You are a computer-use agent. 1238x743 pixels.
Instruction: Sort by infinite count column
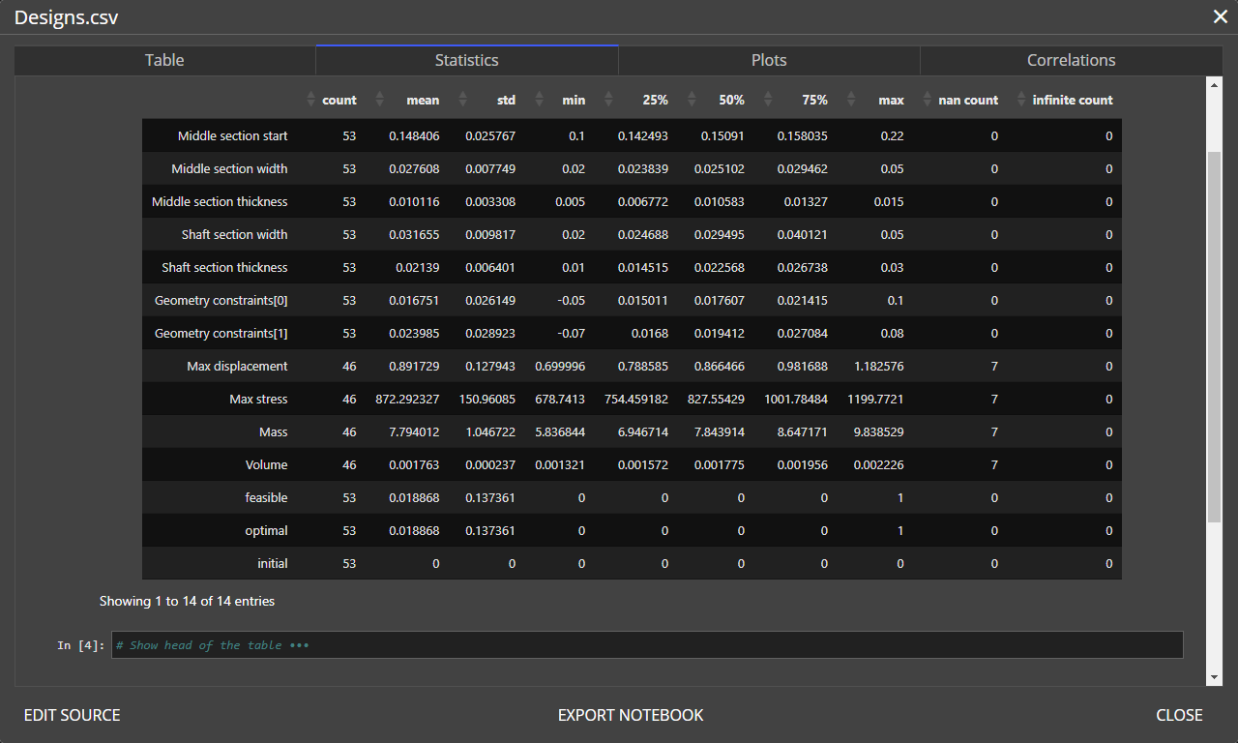(1072, 100)
